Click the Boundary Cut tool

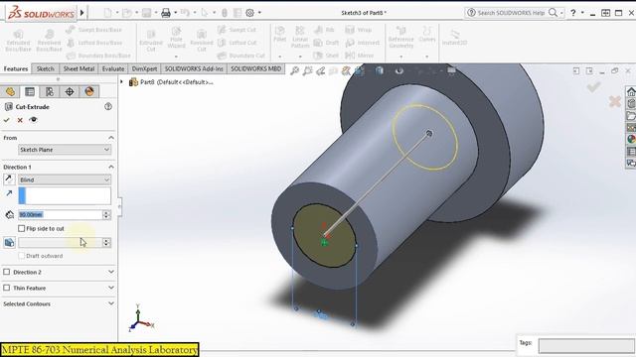point(240,56)
